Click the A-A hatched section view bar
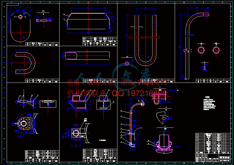234x165 pixels. pos(44,21)
